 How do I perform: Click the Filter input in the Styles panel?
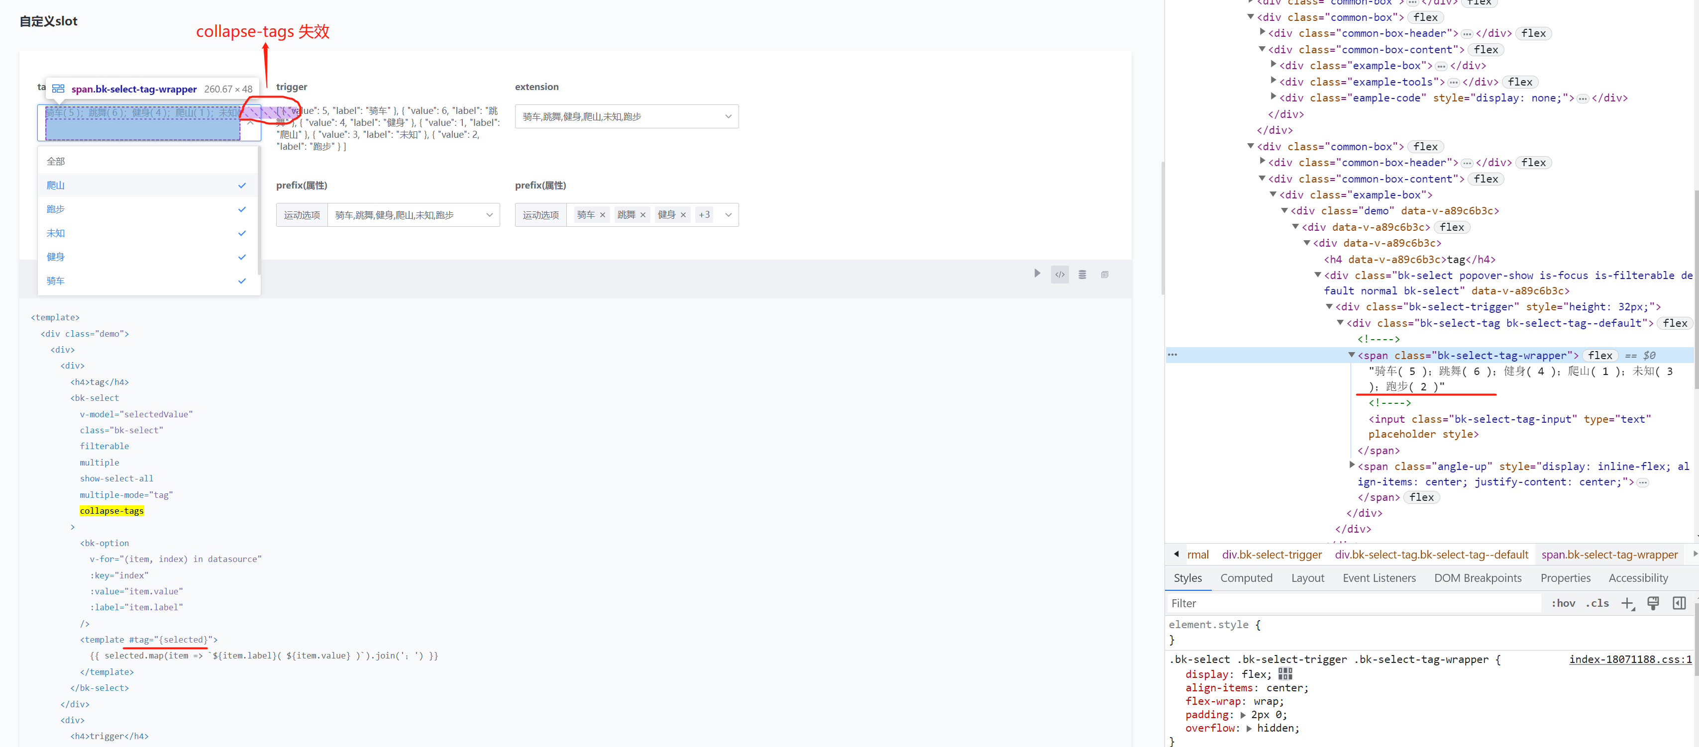[1319, 603]
